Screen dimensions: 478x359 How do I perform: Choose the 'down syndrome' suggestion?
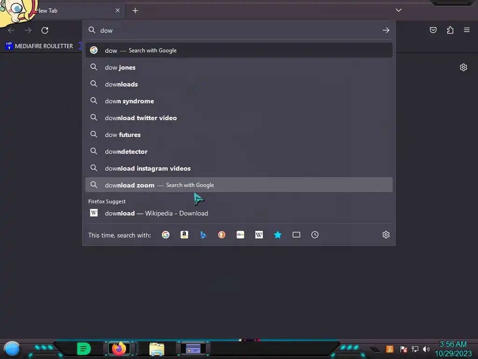pos(239,101)
